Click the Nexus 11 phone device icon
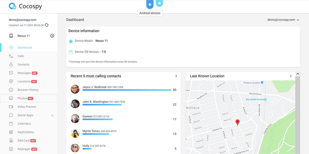This screenshot has width=309, height=154. pyautogui.click(x=11, y=36)
